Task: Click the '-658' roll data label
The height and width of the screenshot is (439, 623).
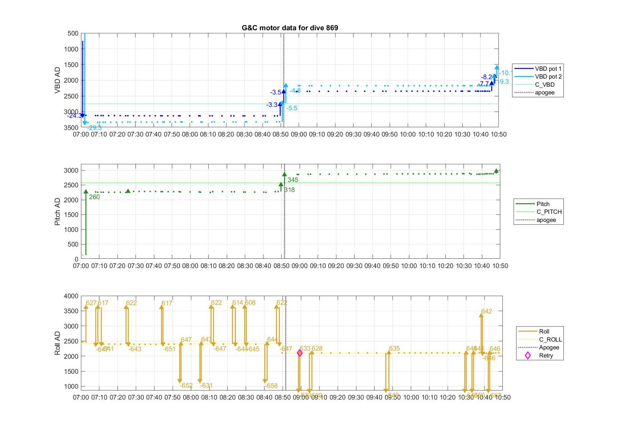Action: tap(271, 386)
